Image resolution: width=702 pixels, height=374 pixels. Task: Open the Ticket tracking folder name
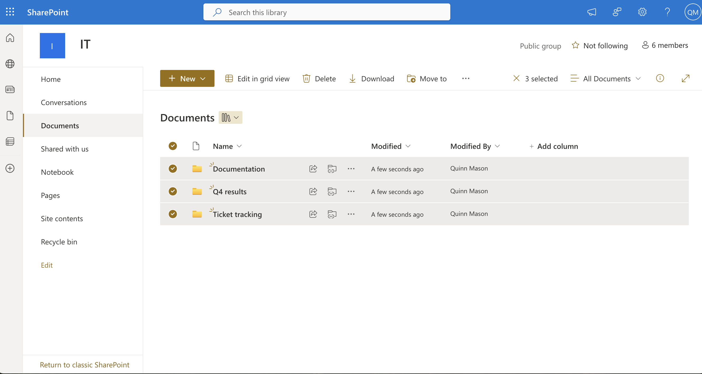[x=237, y=214]
